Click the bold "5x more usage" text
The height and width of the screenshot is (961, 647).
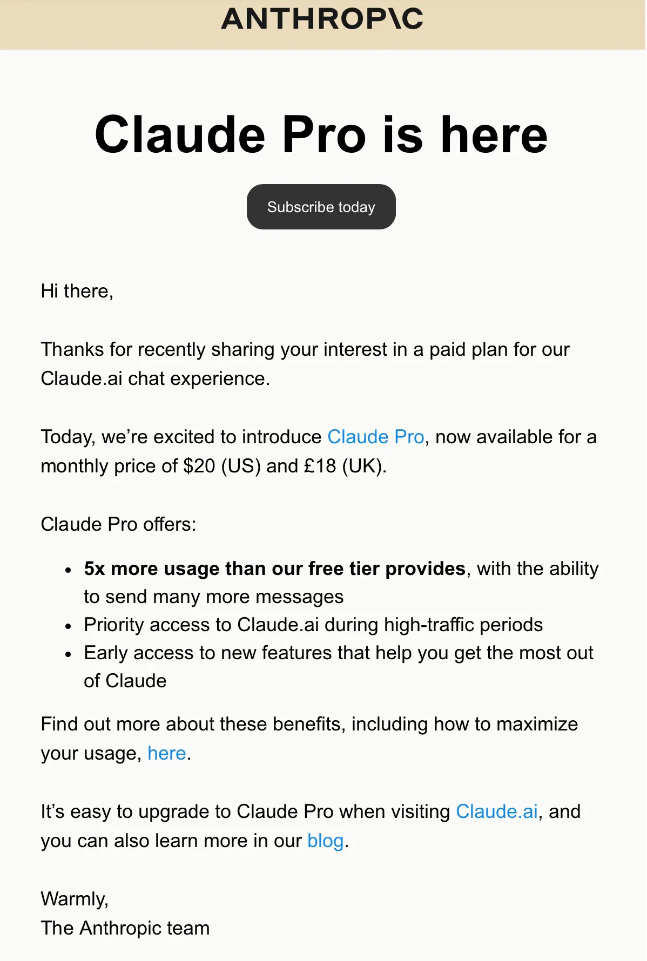click(274, 569)
